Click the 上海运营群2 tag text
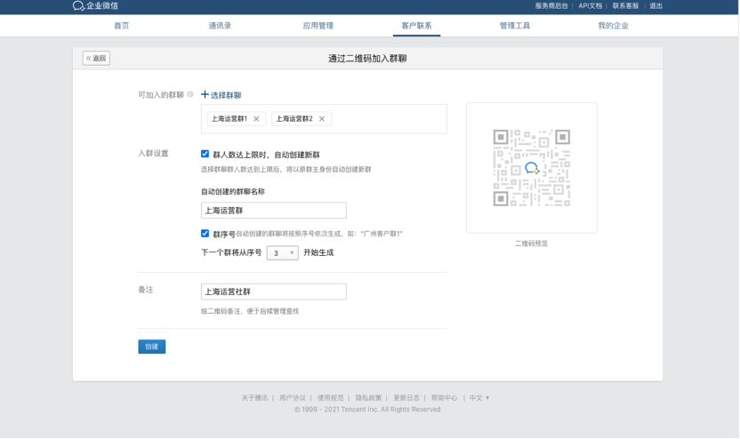This screenshot has height=439, width=740. [x=294, y=119]
